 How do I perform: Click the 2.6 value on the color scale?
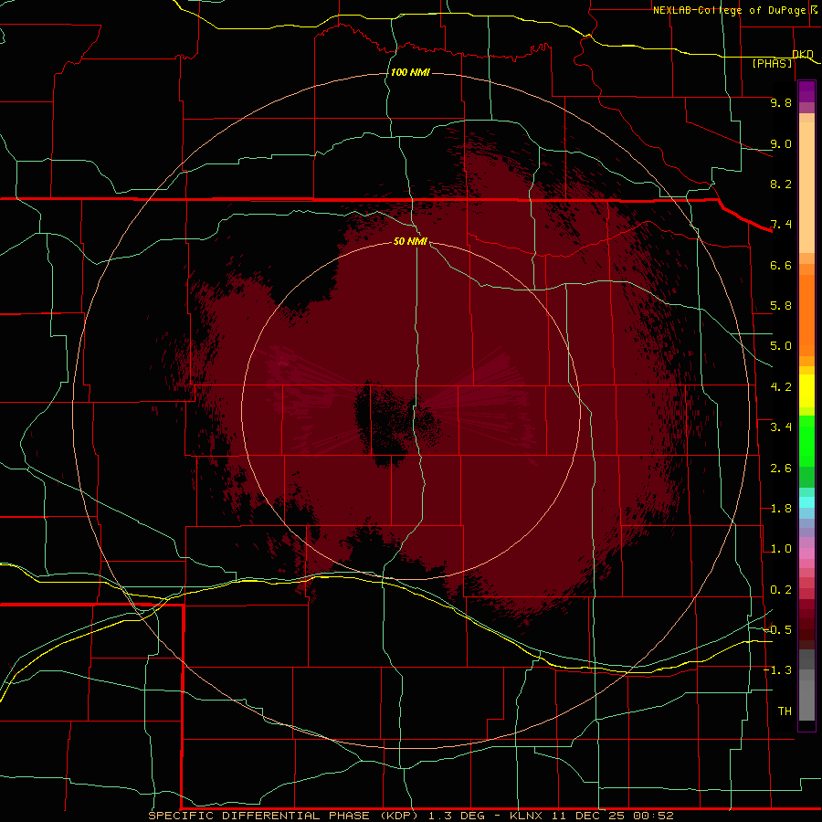coord(781,469)
